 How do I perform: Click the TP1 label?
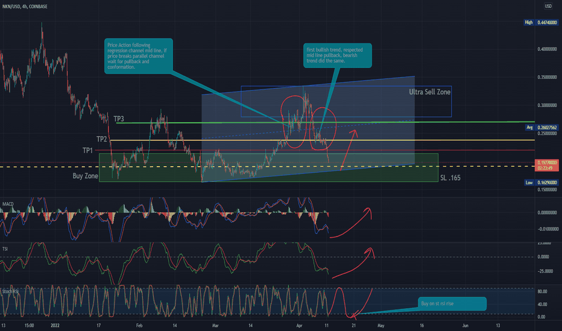(x=88, y=150)
